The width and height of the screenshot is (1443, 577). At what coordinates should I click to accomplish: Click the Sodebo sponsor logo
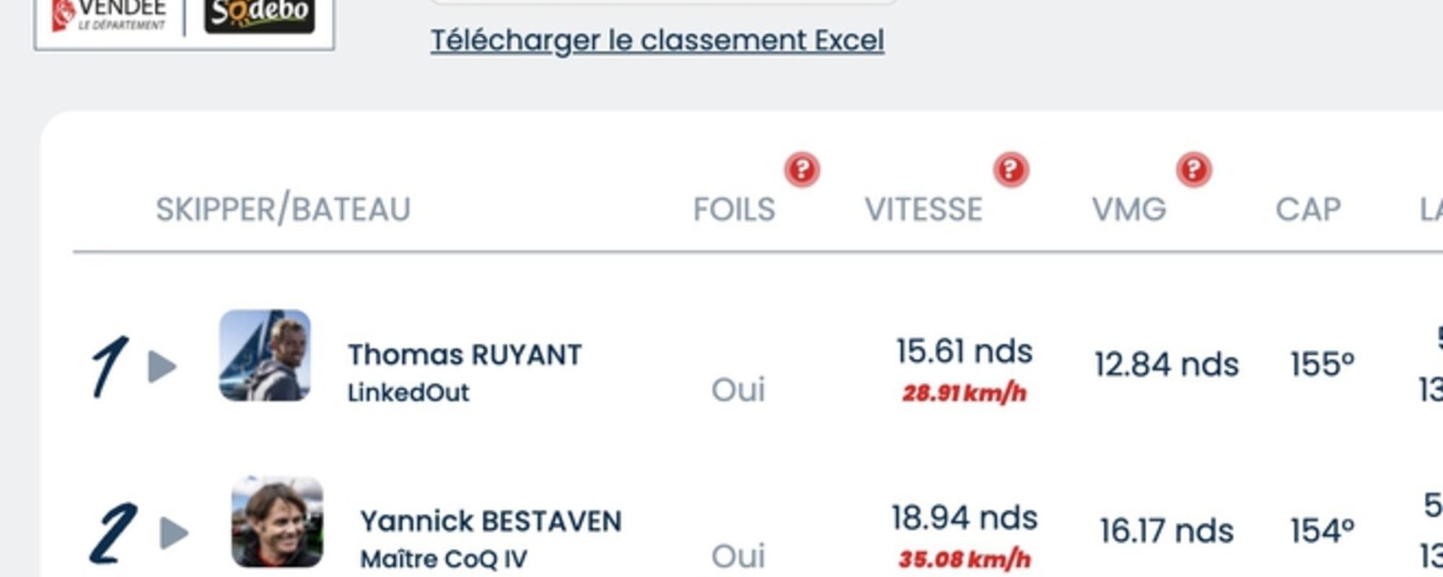260,14
